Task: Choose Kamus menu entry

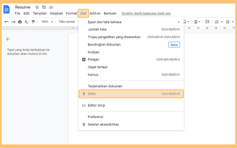Action: click(131, 75)
